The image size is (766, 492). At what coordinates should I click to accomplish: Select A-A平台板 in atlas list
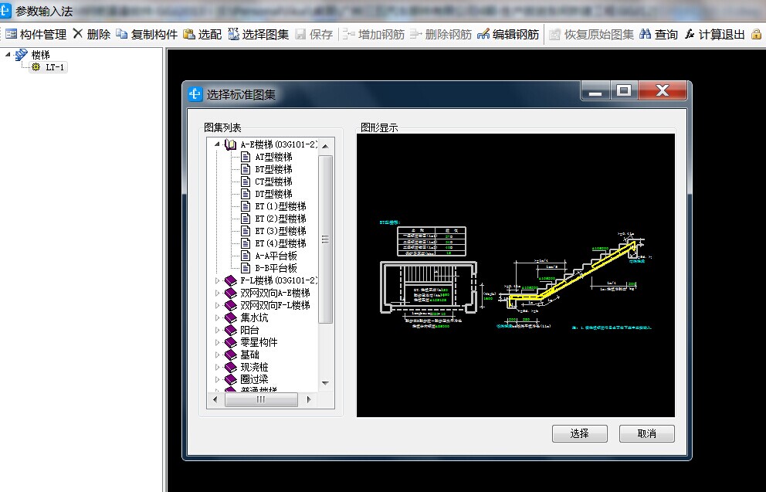pyautogui.click(x=276, y=256)
